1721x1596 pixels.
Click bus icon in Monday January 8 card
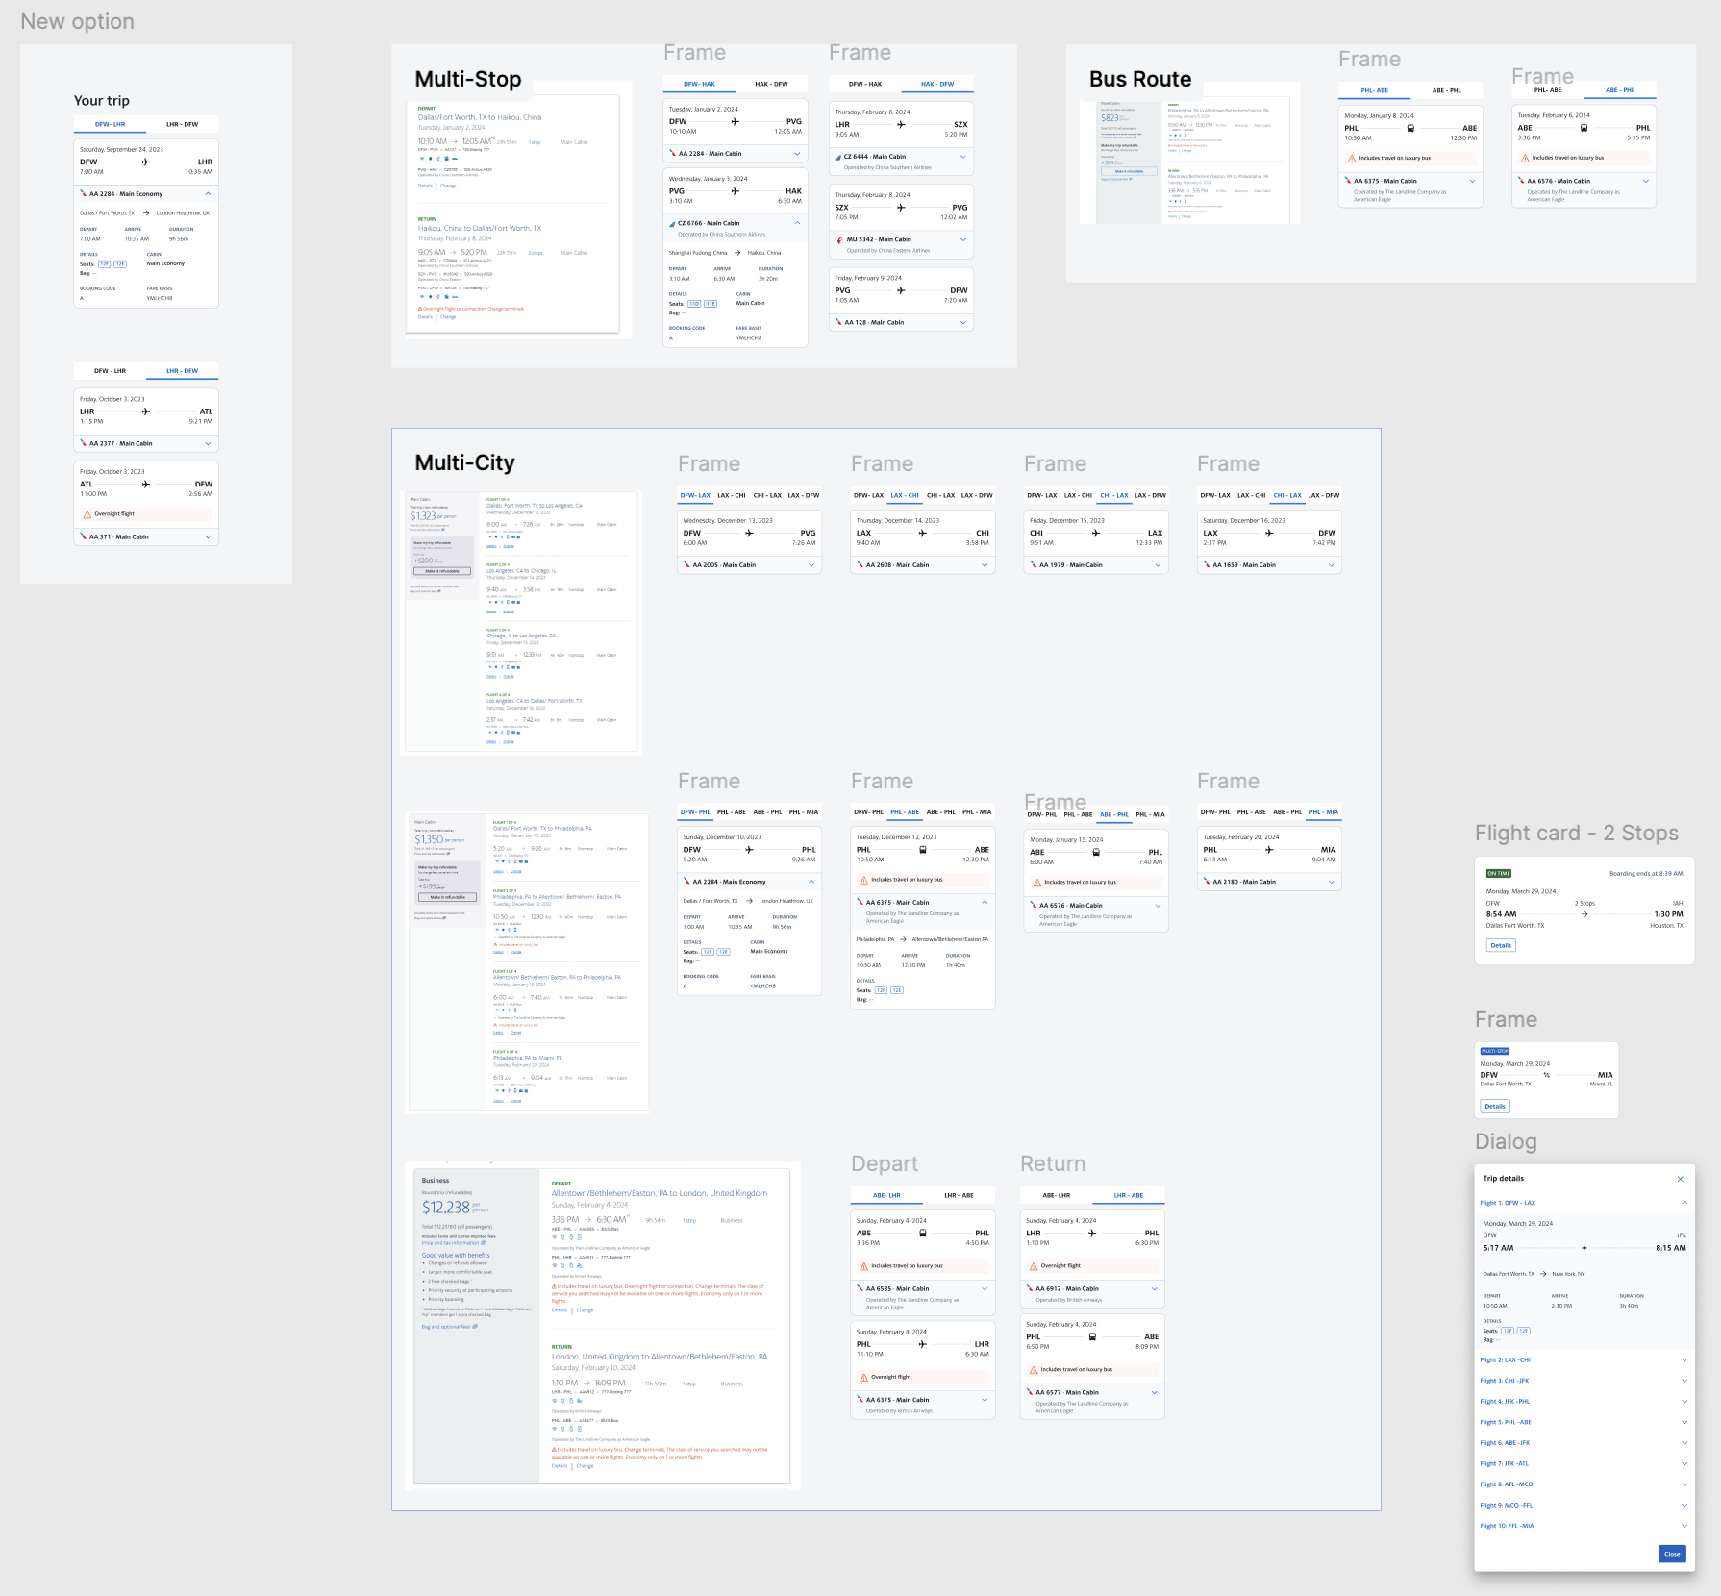[1410, 128]
